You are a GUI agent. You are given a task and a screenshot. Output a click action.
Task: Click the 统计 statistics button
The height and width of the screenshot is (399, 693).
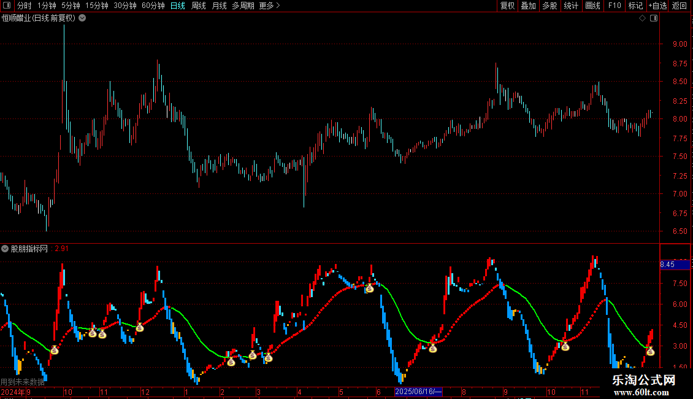click(x=571, y=6)
